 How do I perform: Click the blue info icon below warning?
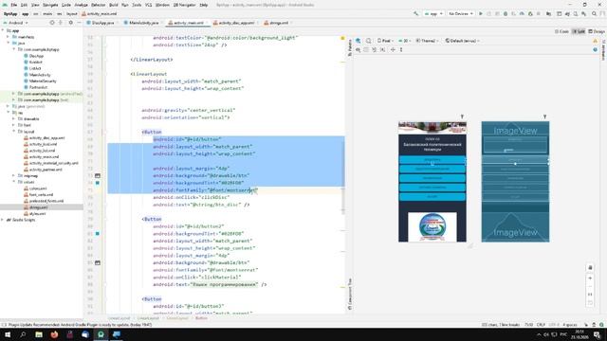tap(595, 49)
